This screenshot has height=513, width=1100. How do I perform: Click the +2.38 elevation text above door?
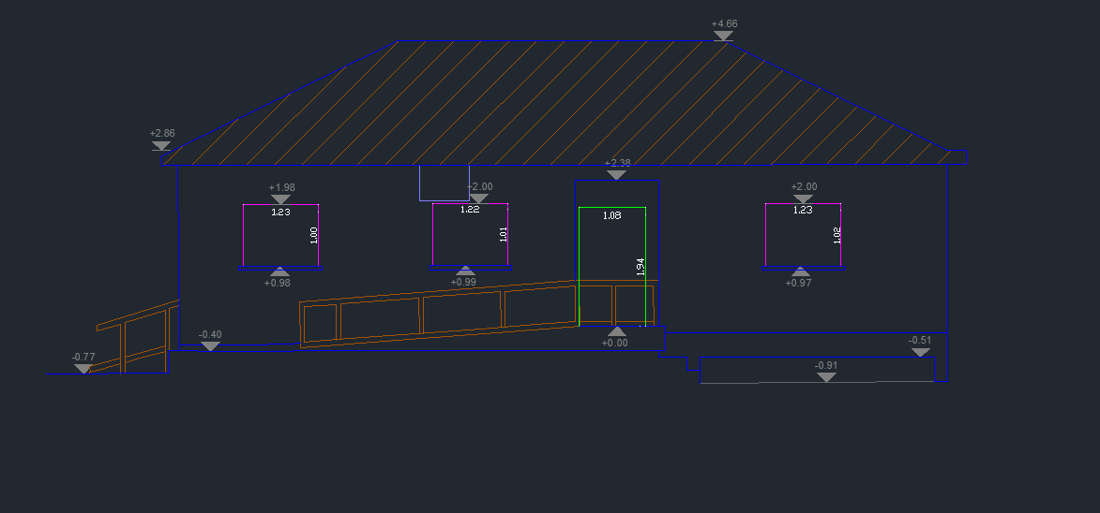point(617,163)
